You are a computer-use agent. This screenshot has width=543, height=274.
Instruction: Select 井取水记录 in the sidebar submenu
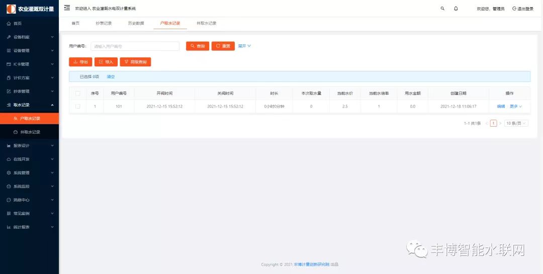pos(30,132)
